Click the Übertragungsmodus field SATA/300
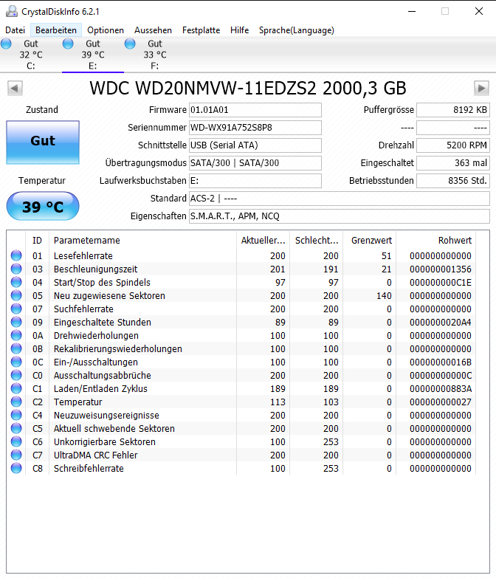Screen dimensions: 496x578 [x=255, y=163]
